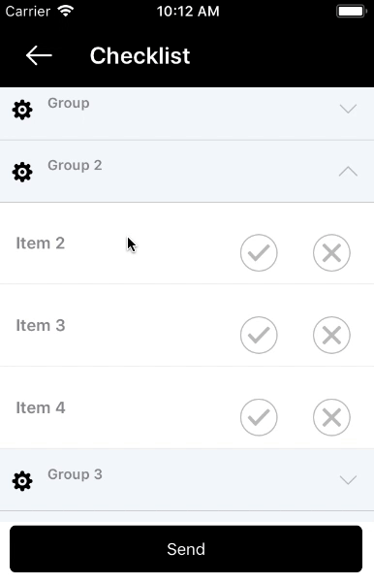Expand Group 3 with the down chevron
This screenshot has width=374, height=584.
click(348, 479)
